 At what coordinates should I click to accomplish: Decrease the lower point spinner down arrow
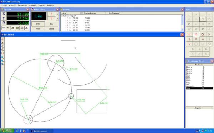57,18
